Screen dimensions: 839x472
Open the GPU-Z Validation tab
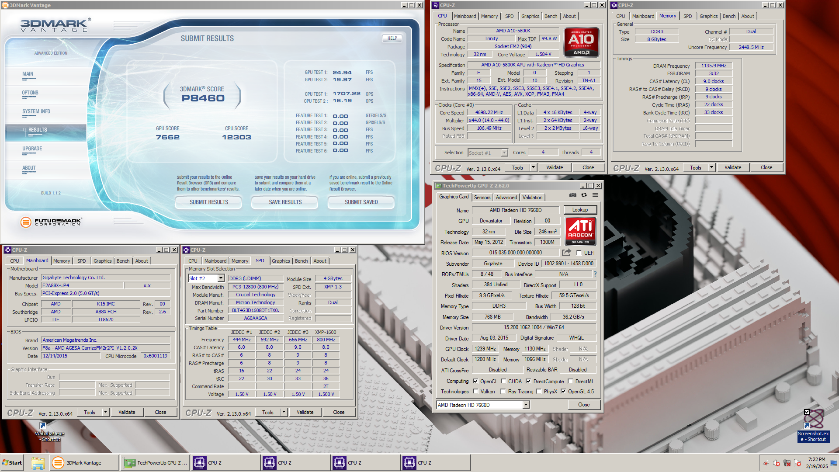click(x=532, y=198)
